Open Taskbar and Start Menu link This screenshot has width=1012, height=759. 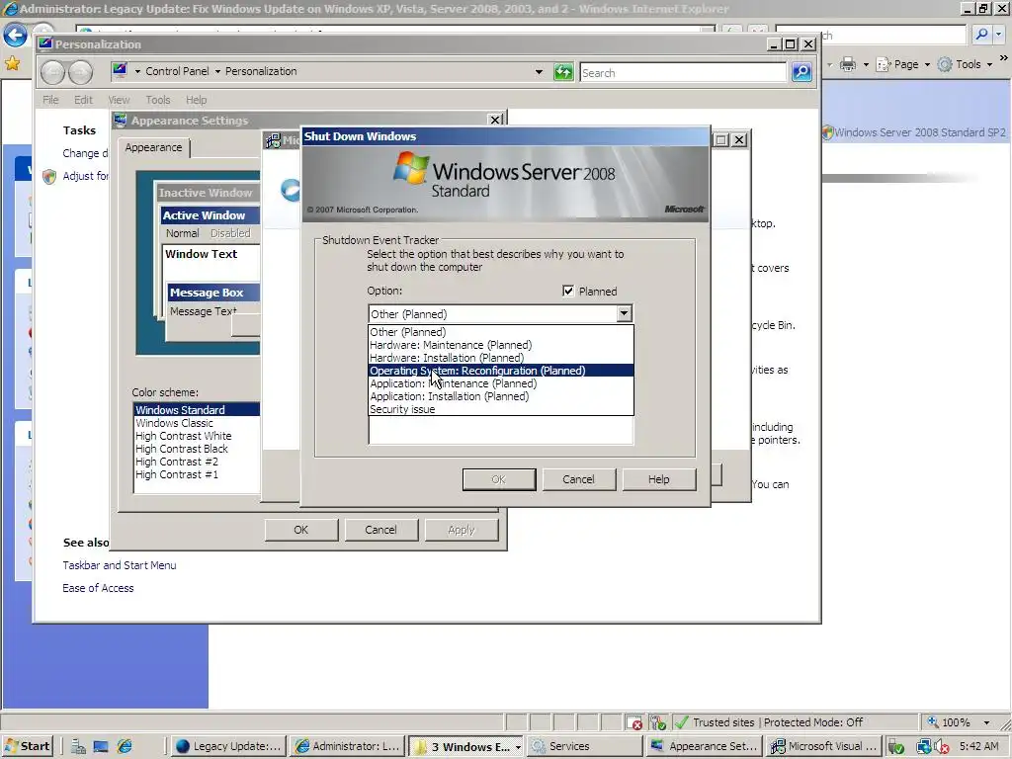point(120,565)
